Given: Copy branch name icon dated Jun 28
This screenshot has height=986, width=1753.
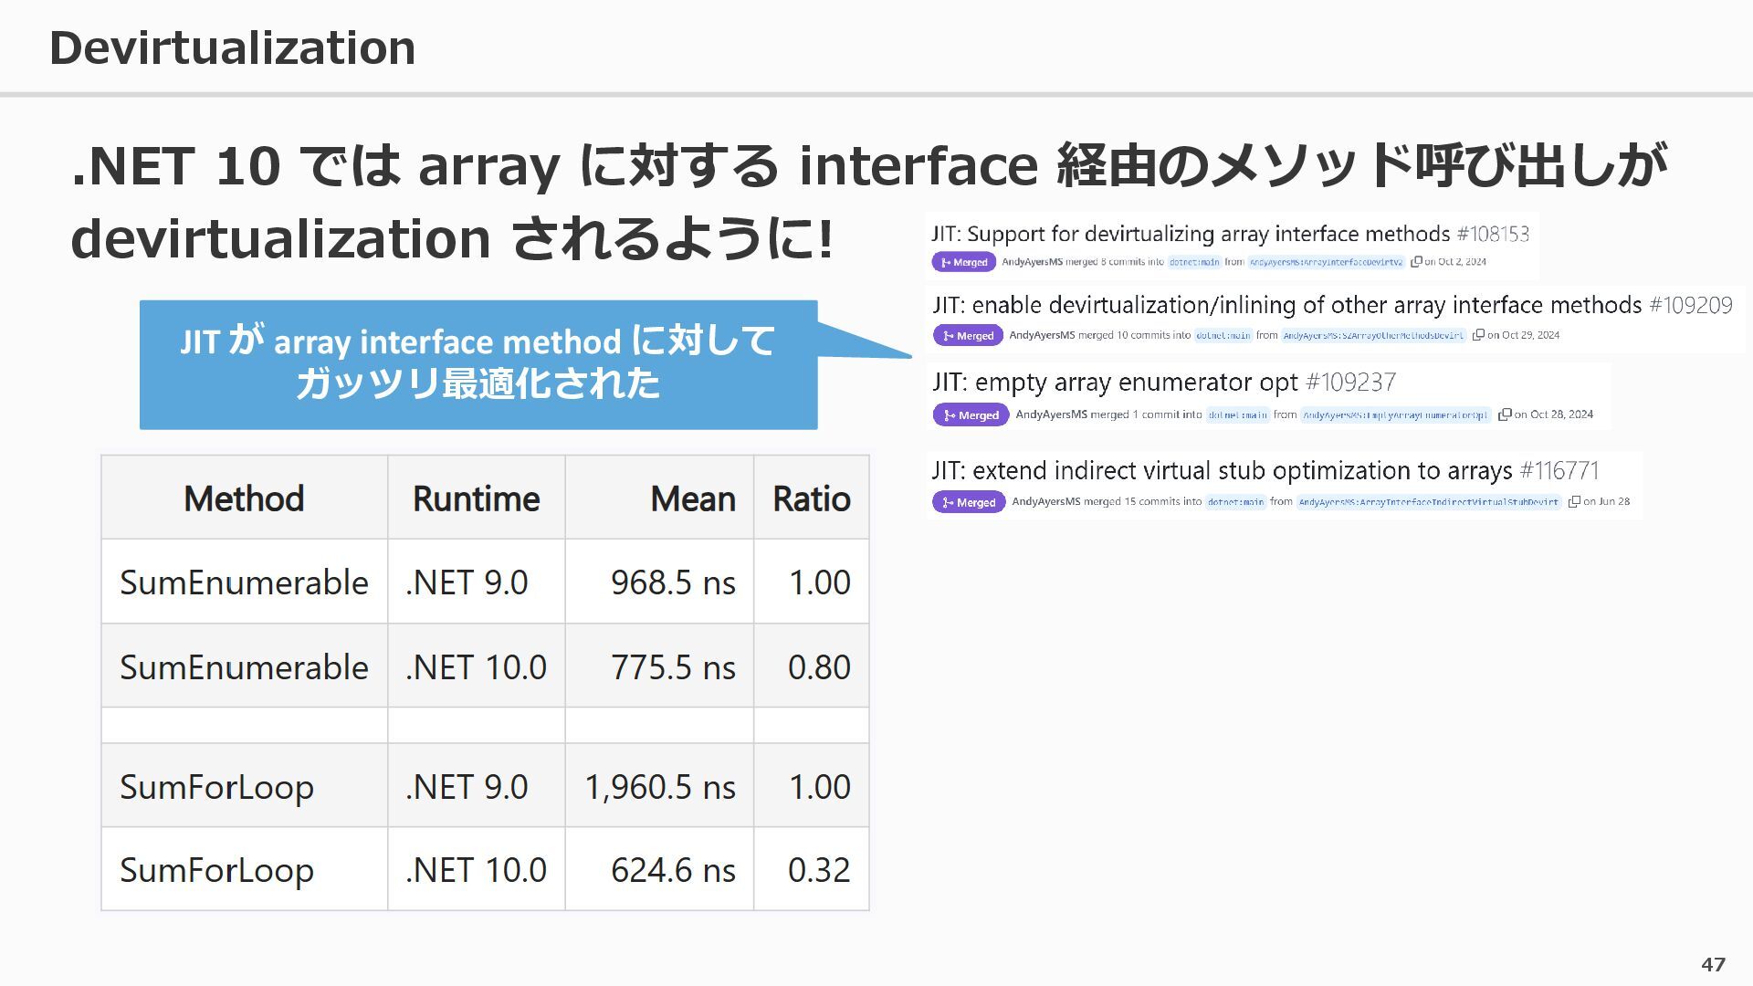Looking at the screenshot, I should (1574, 502).
